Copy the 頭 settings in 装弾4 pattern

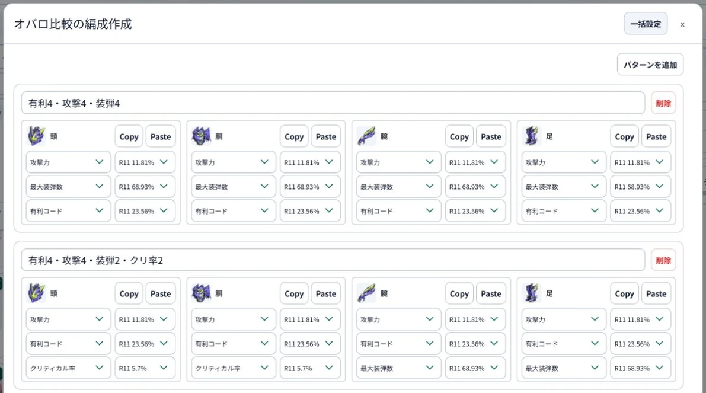[x=129, y=137]
